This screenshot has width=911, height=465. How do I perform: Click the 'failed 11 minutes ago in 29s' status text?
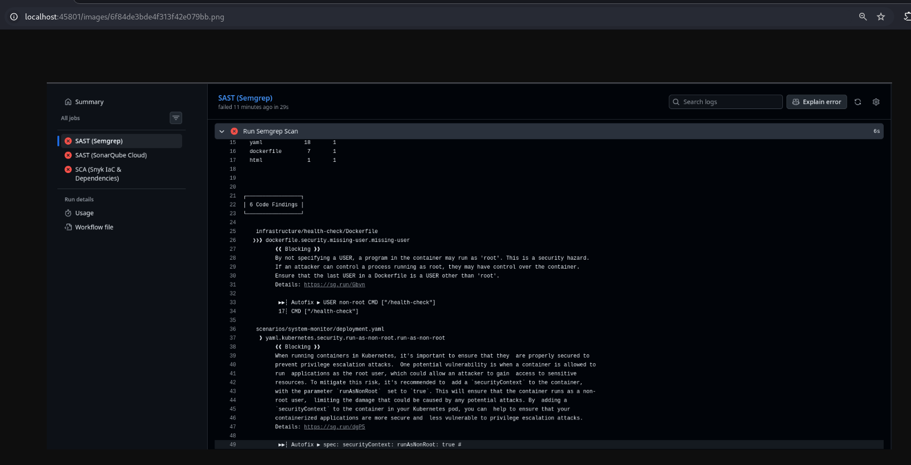click(253, 107)
